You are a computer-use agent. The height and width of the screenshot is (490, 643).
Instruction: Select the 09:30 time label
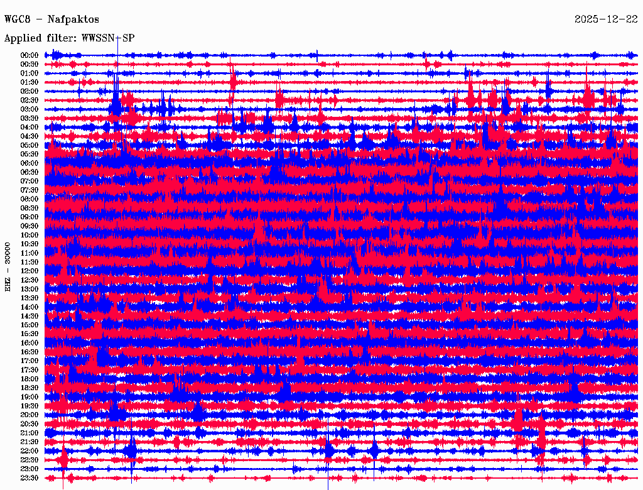[30, 226]
